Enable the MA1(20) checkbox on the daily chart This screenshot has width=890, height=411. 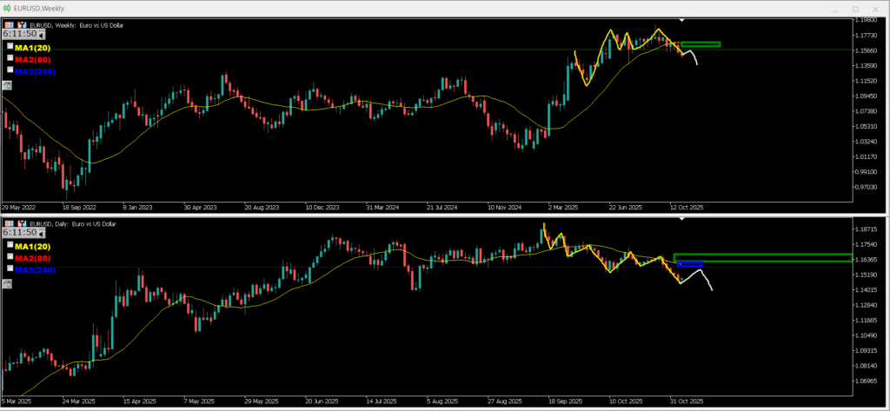[10, 246]
